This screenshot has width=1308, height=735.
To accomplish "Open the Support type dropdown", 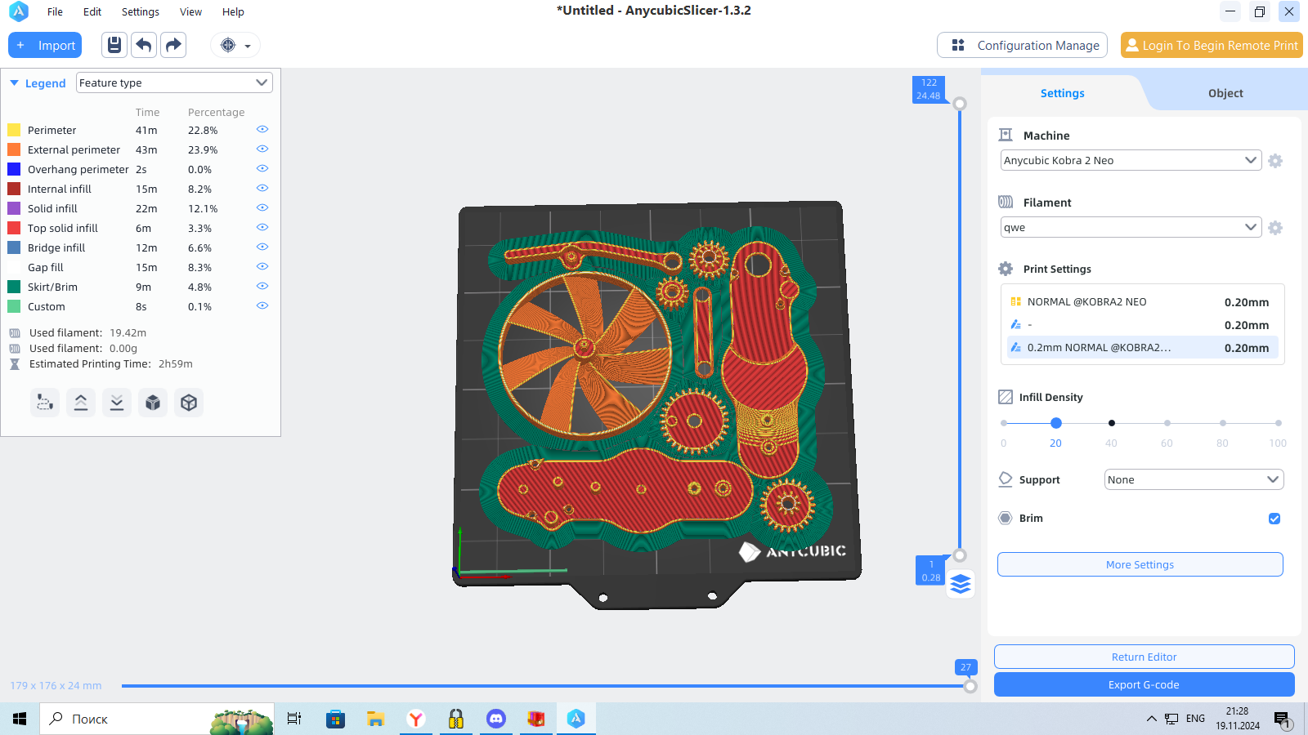I will (x=1194, y=479).
